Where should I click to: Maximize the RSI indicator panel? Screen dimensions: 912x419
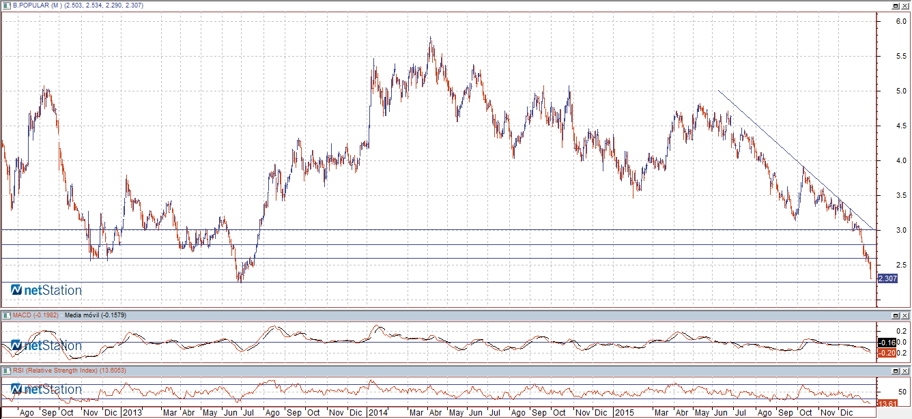click(895, 370)
